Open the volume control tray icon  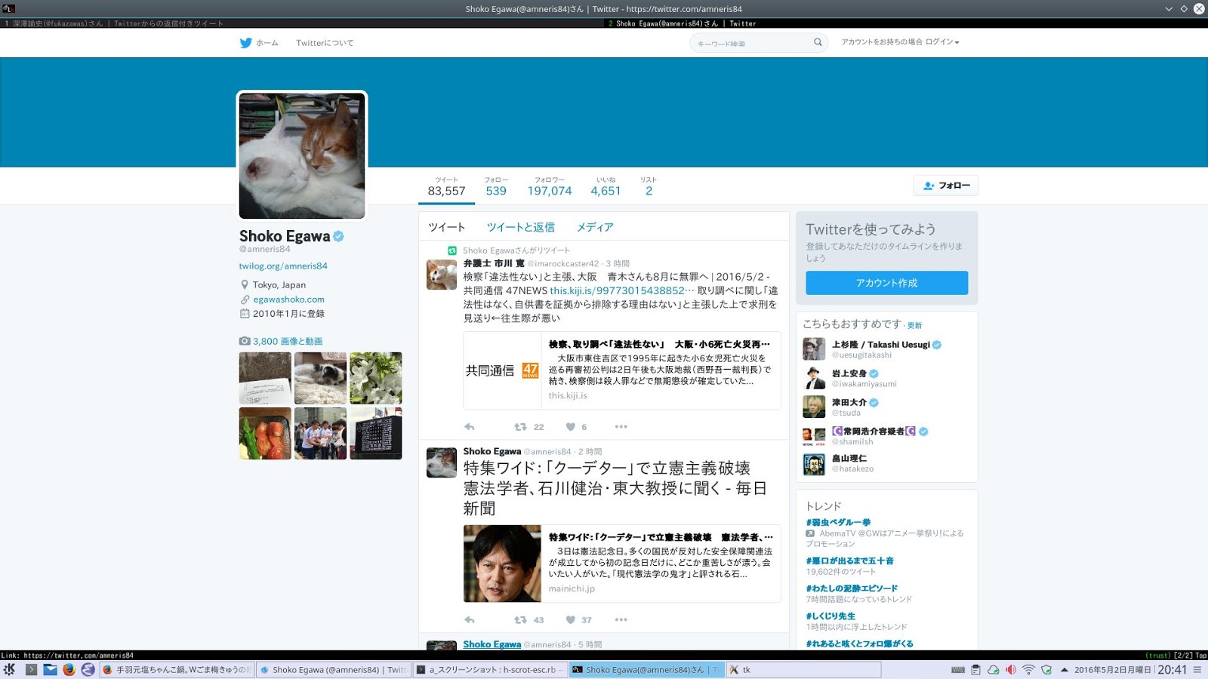[x=1010, y=669]
